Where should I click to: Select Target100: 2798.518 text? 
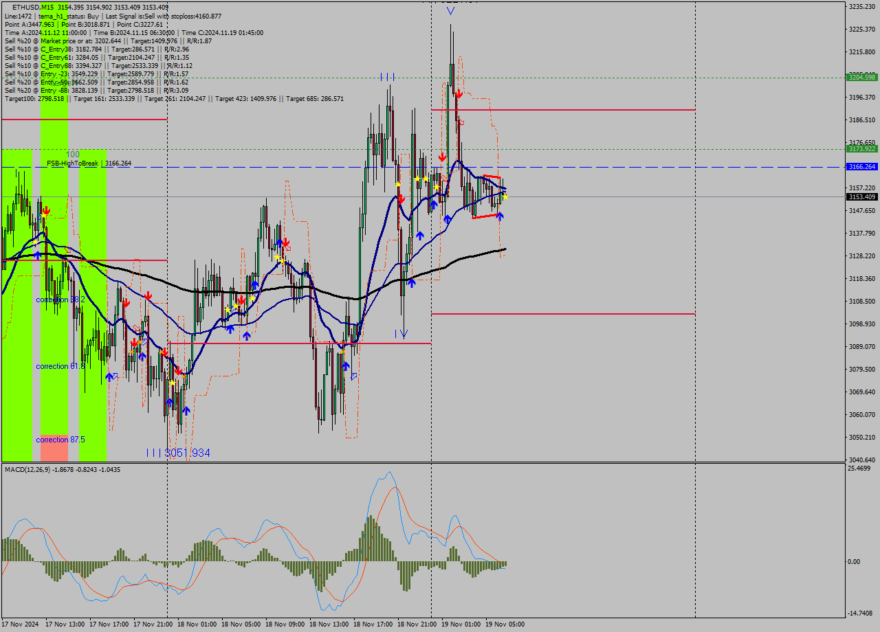(34, 98)
